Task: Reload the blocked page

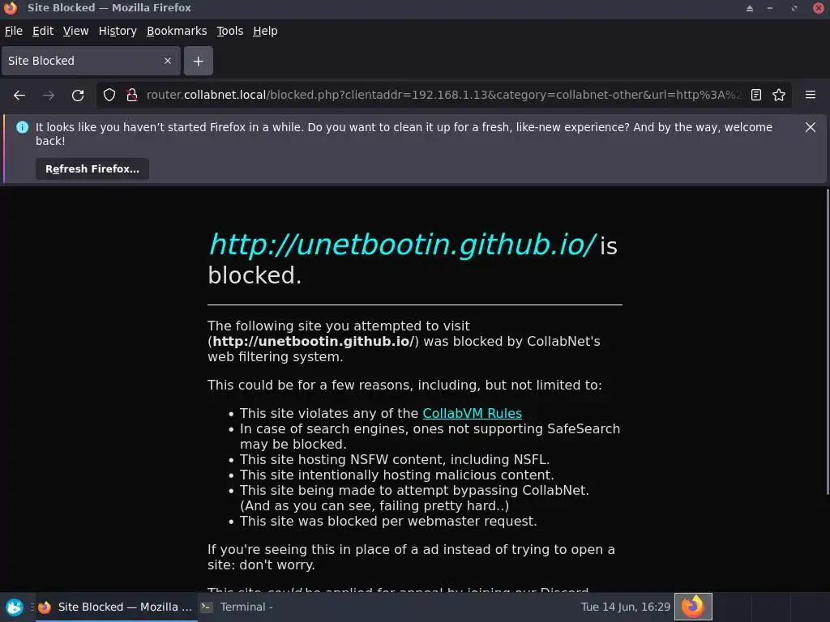Action: pyautogui.click(x=78, y=96)
